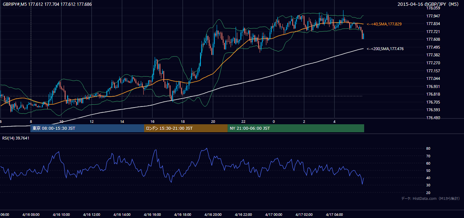Click price axis value 177.721

433,32
